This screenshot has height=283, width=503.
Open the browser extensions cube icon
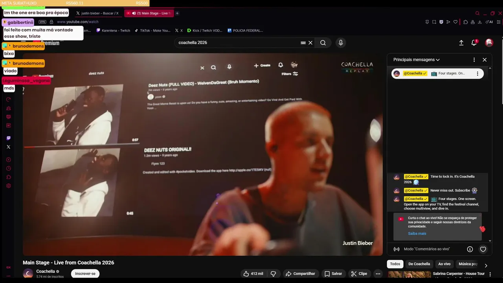[x=466, y=22]
